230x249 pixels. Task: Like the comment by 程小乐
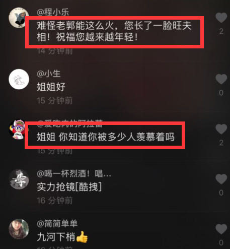point(221,18)
